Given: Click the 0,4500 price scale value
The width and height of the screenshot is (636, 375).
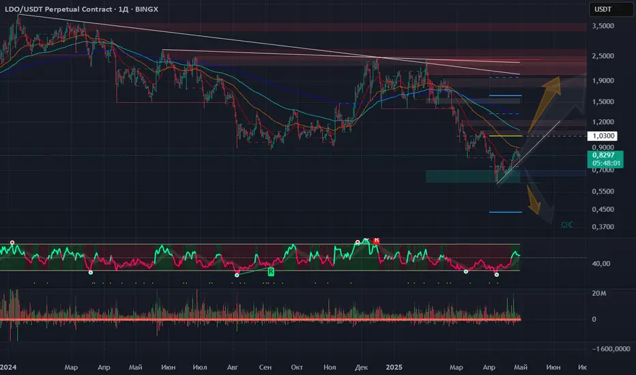Looking at the screenshot, I should click(x=603, y=209).
